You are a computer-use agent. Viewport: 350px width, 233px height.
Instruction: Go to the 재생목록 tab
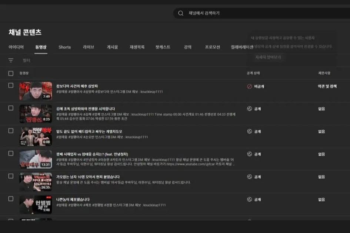137,47
